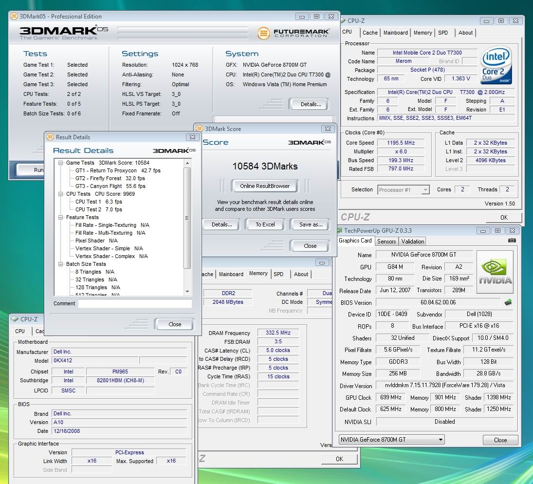Collapse the Game Tests tree node

[61, 163]
